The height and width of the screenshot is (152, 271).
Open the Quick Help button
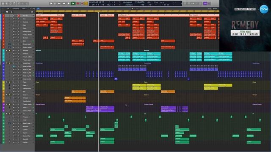coord(11,3)
